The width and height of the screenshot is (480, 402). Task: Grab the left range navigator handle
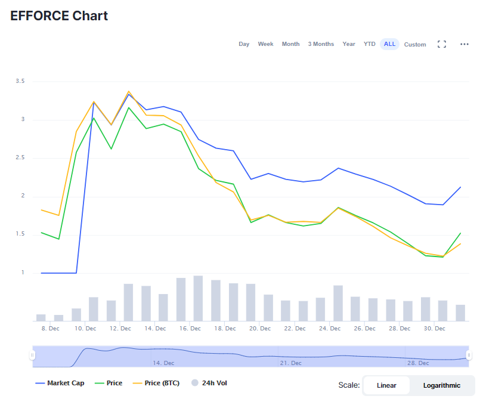pyautogui.click(x=32, y=355)
